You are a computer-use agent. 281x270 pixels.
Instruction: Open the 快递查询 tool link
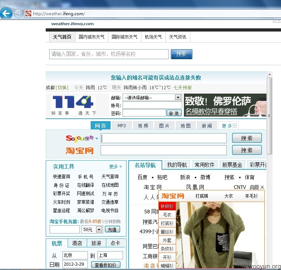[61, 176]
